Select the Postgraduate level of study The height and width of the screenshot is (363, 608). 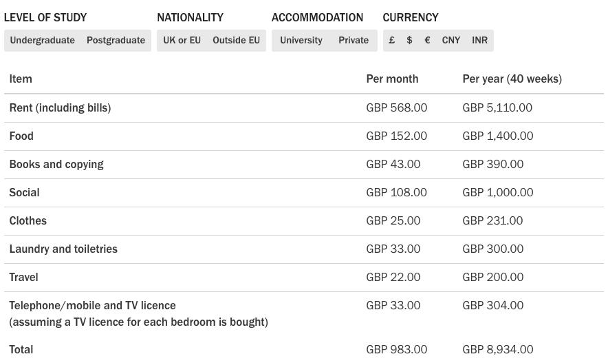tap(116, 41)
